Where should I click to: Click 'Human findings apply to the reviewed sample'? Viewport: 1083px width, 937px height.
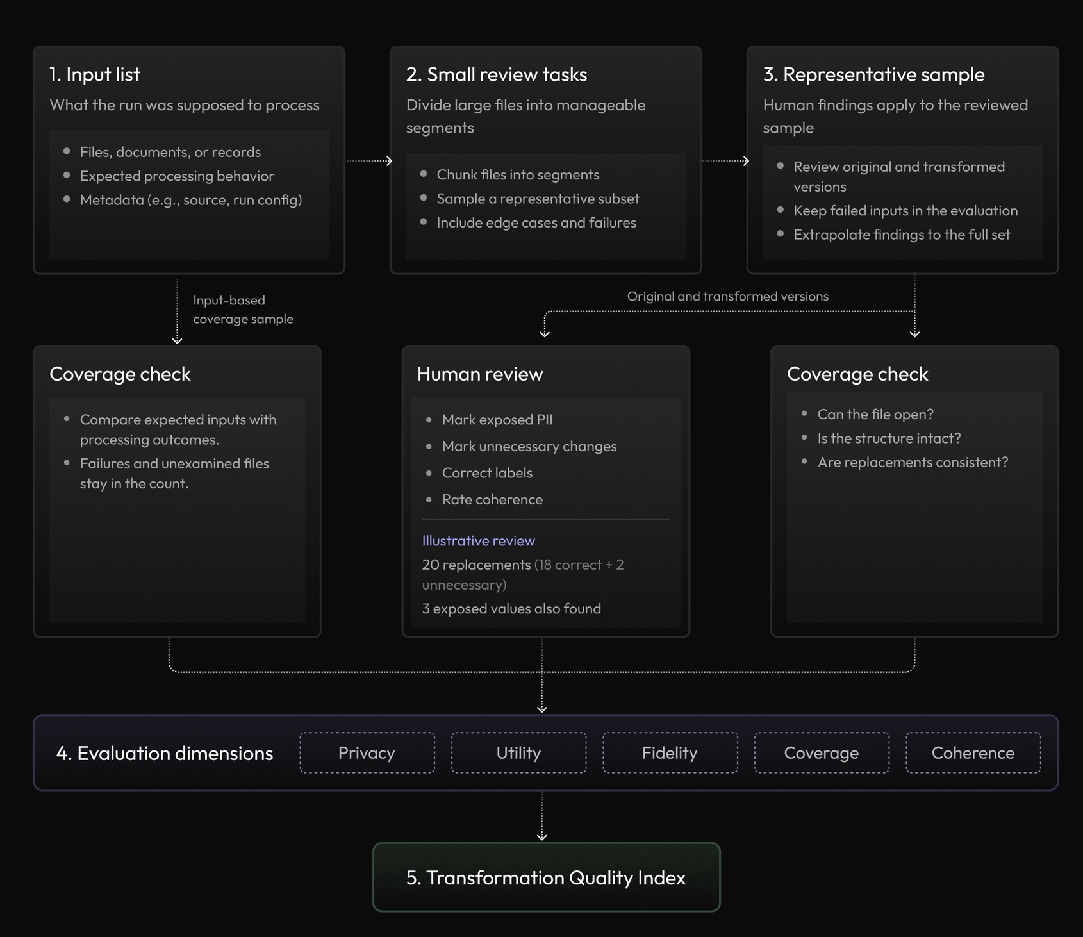tap(895, 116)
